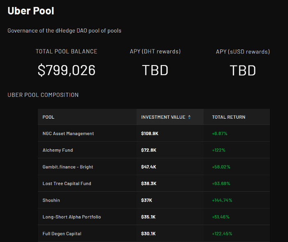The image size is (288, 242).
Task: Click the UBER POOL COMPOSITION heading
Action: [43, 95]
